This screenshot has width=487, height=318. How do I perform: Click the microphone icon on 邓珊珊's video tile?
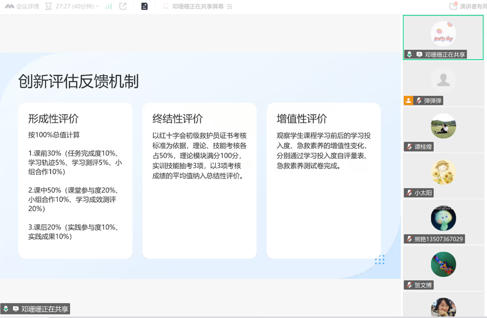point(409,54)
